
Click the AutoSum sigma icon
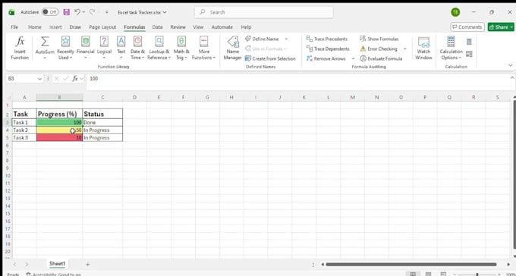(x=45, y=42)
